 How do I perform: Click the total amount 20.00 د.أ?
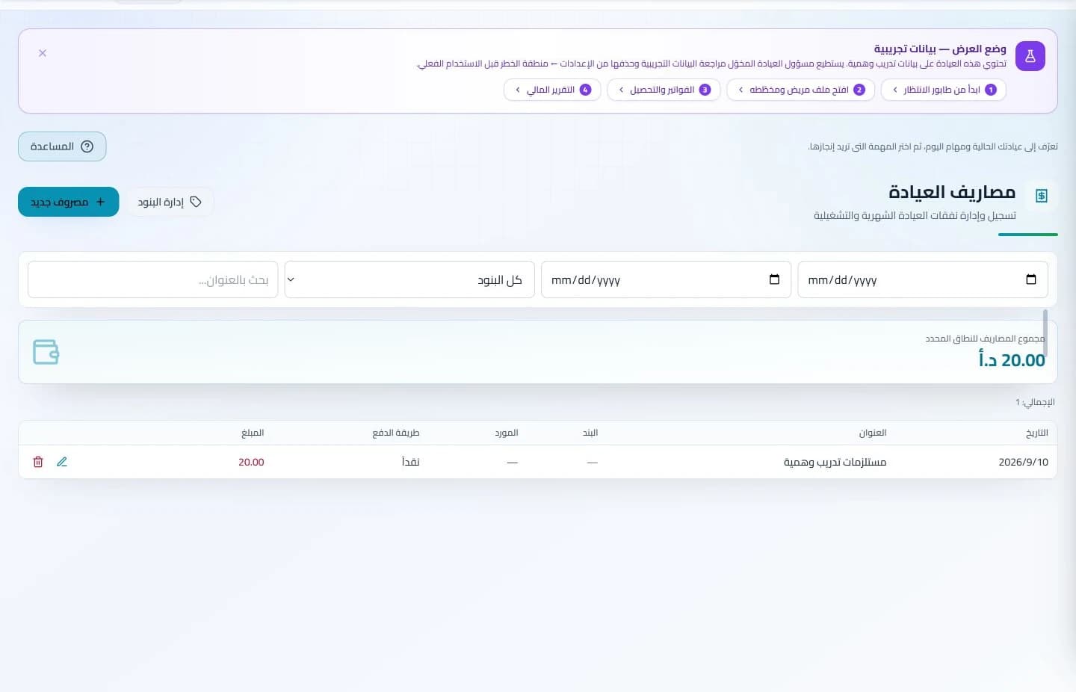click(x=1012, y=360)
